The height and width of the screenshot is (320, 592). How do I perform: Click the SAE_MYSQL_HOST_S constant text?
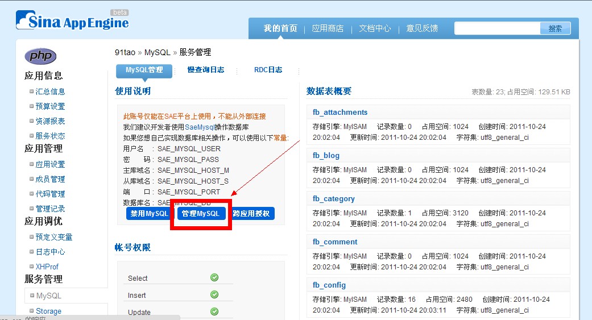point(193,181)
